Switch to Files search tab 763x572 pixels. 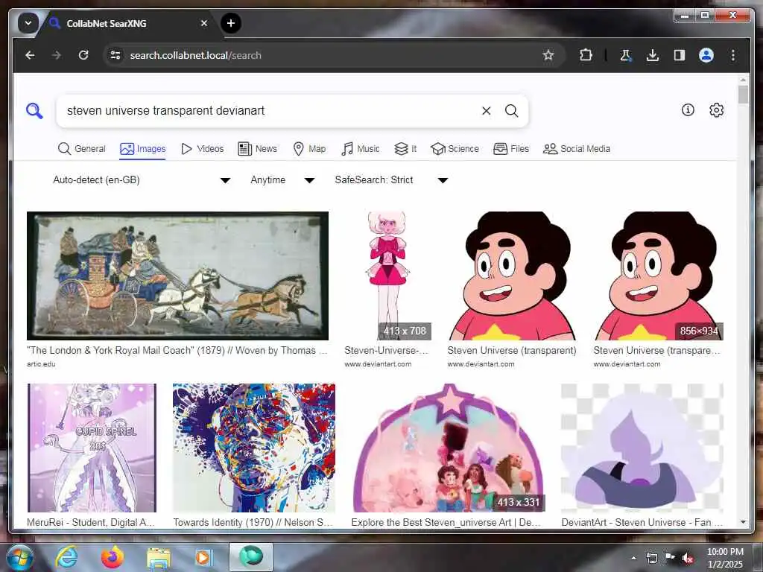coord(511,149)
